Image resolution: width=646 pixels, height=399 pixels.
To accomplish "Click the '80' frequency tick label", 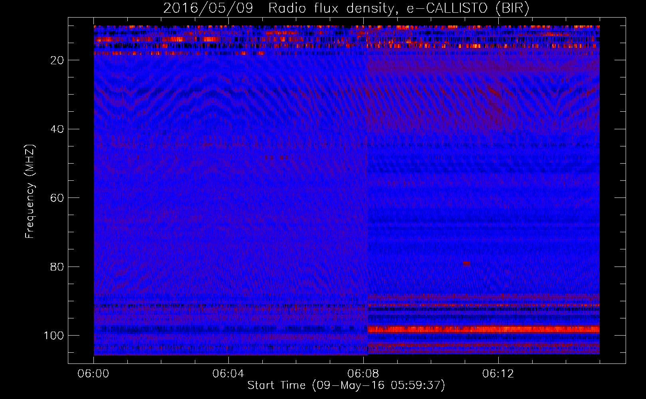I will [x=57, y=267].
